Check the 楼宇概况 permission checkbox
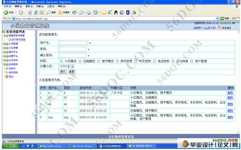 pos(99,61)
